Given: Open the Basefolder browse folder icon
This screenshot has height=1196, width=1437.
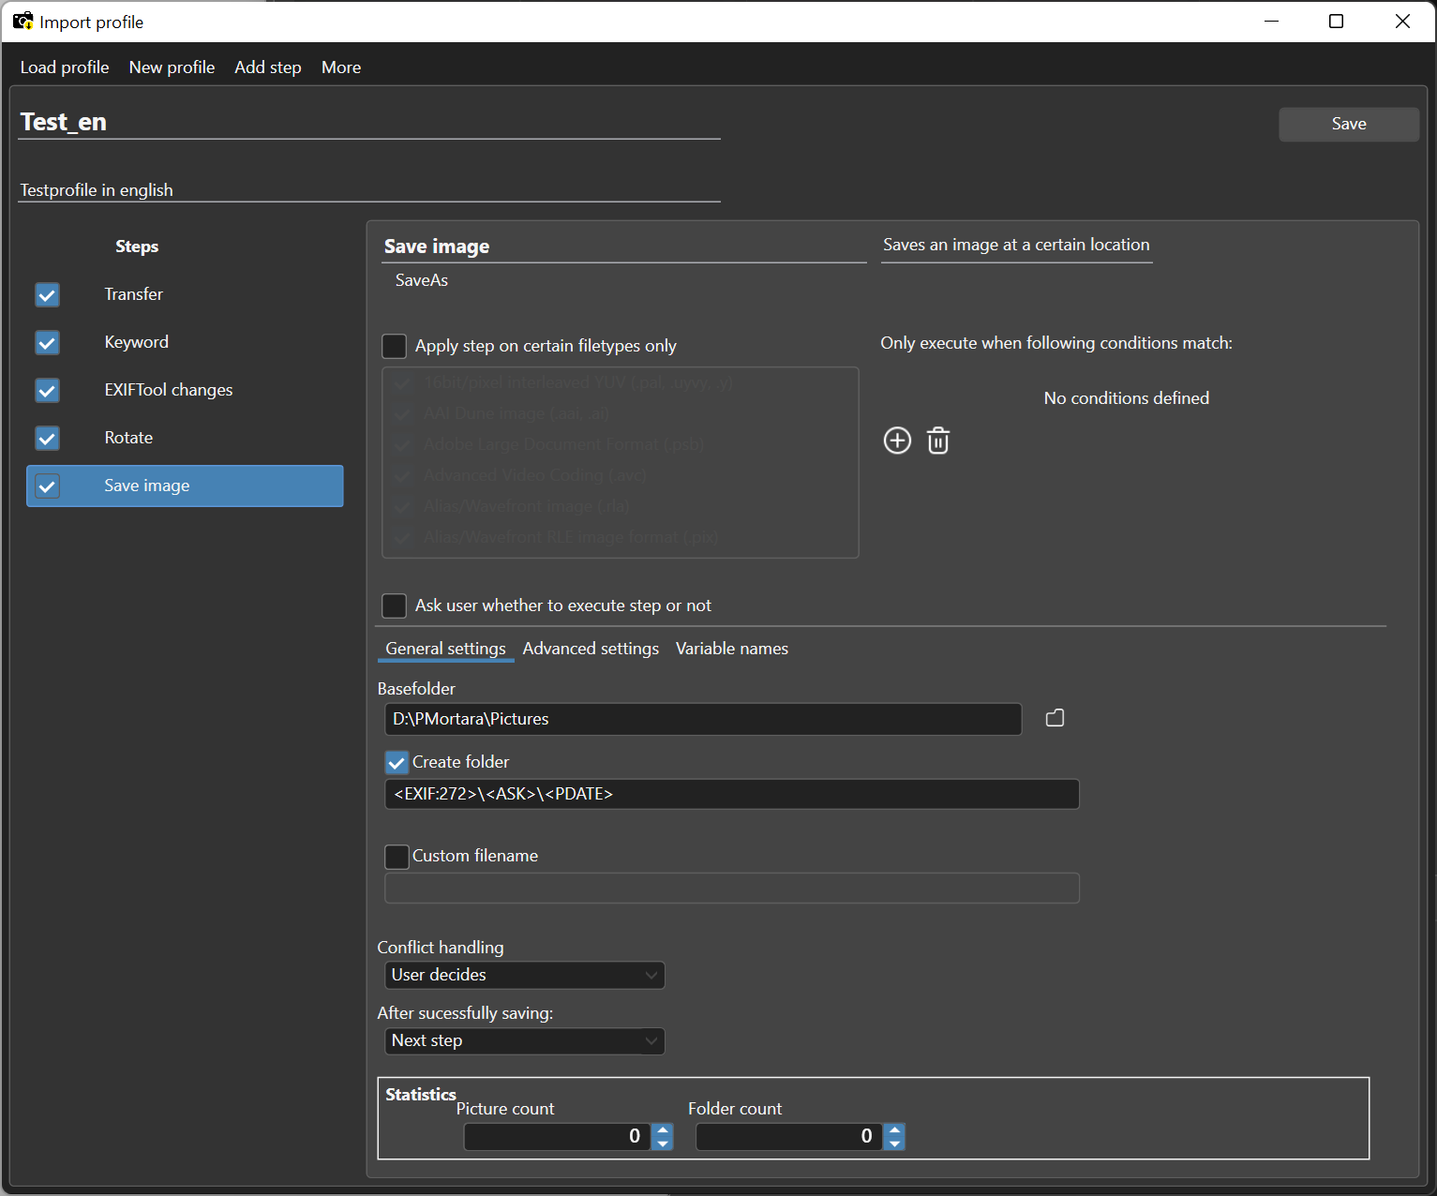Looking at the screenshot, I should (1055, 718).
